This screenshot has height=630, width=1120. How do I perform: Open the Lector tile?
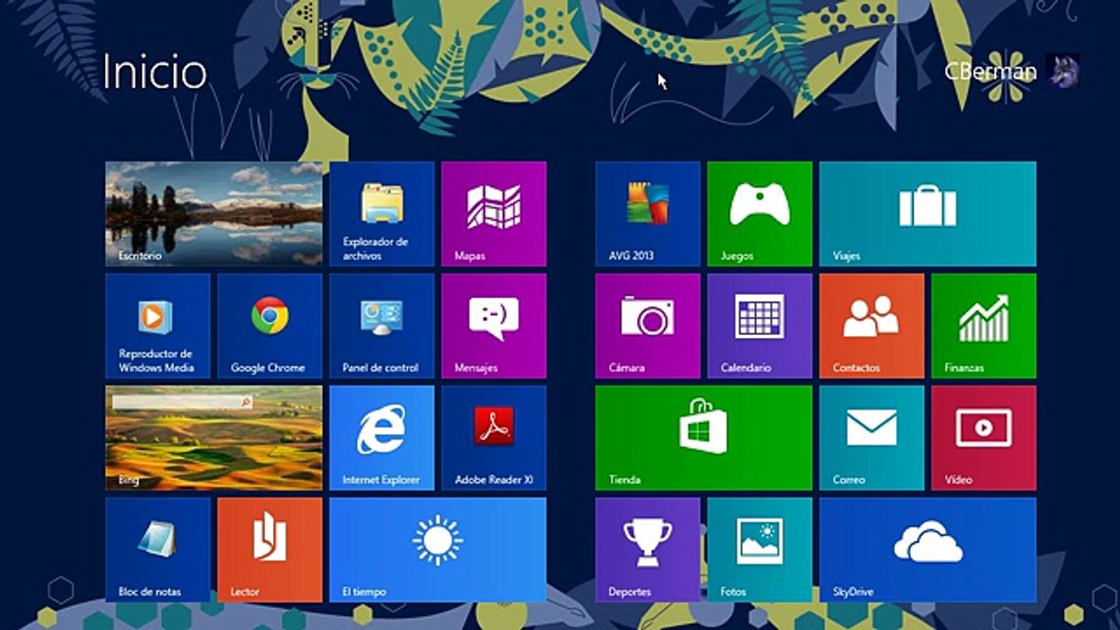coord(269,549)
